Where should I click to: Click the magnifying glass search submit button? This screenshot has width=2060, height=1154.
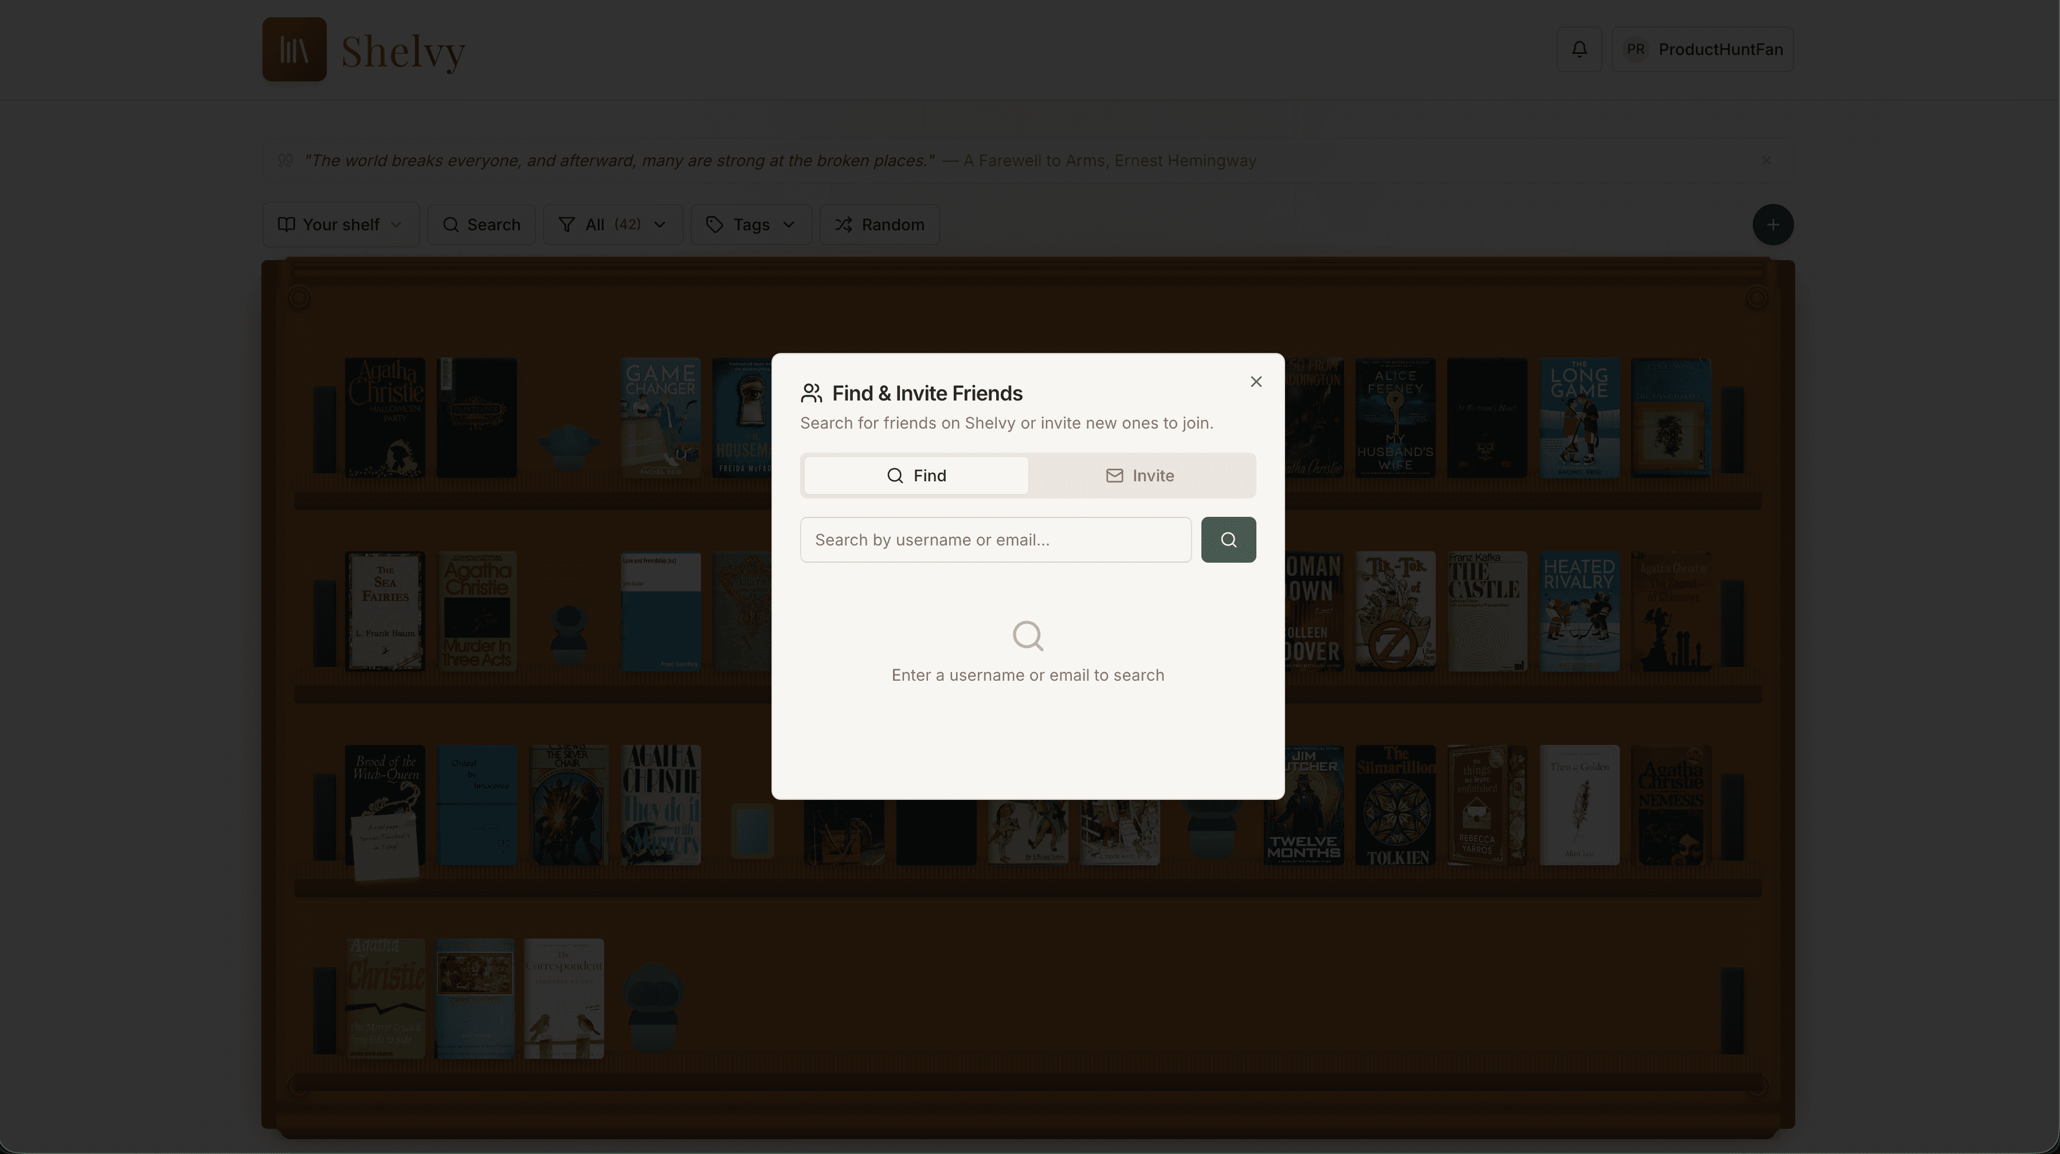pyautogui.click(x=1228, y=539)
